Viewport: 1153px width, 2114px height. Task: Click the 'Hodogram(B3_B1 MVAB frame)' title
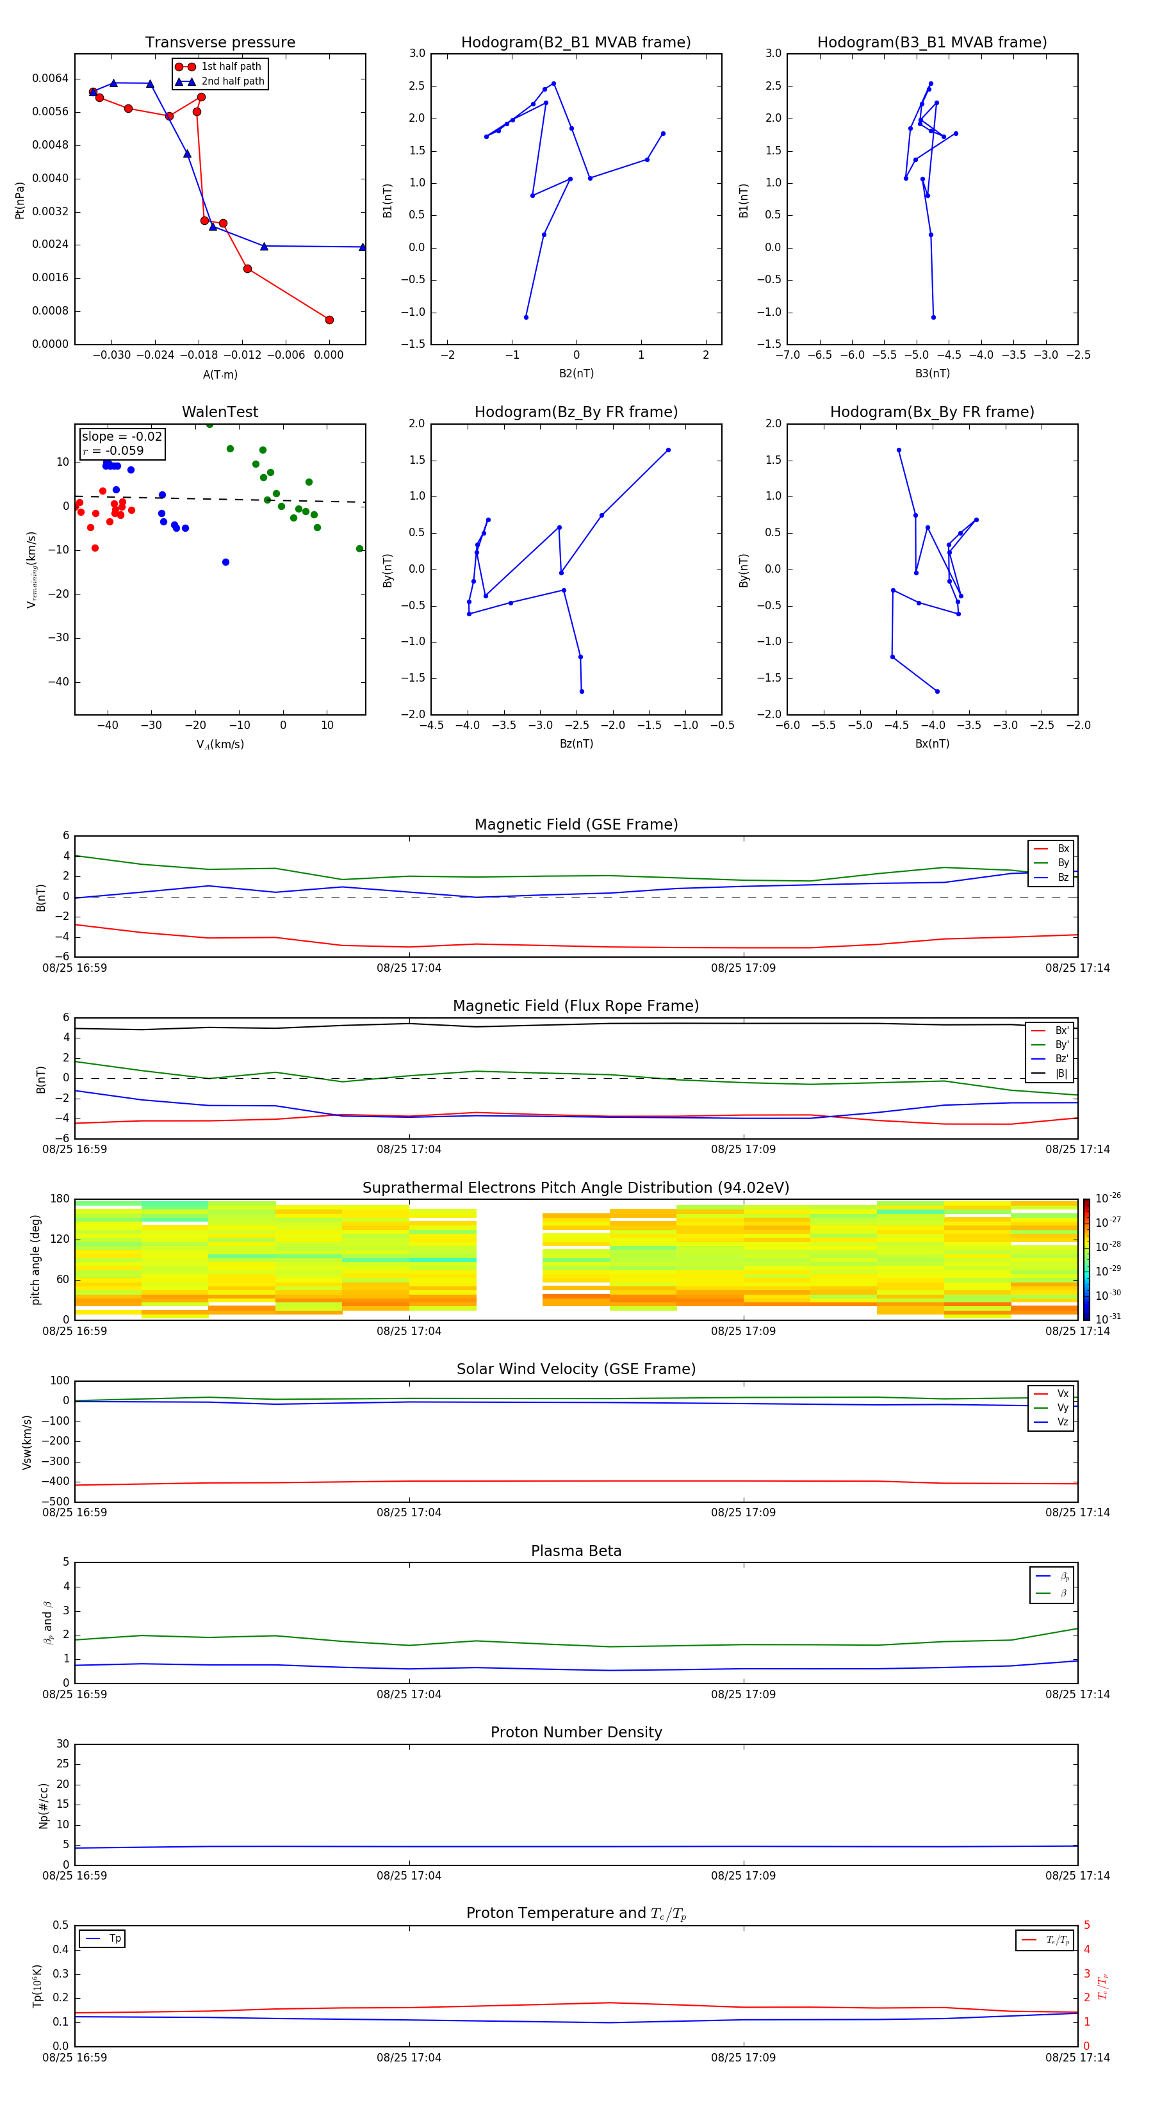(x=932, y=43)
